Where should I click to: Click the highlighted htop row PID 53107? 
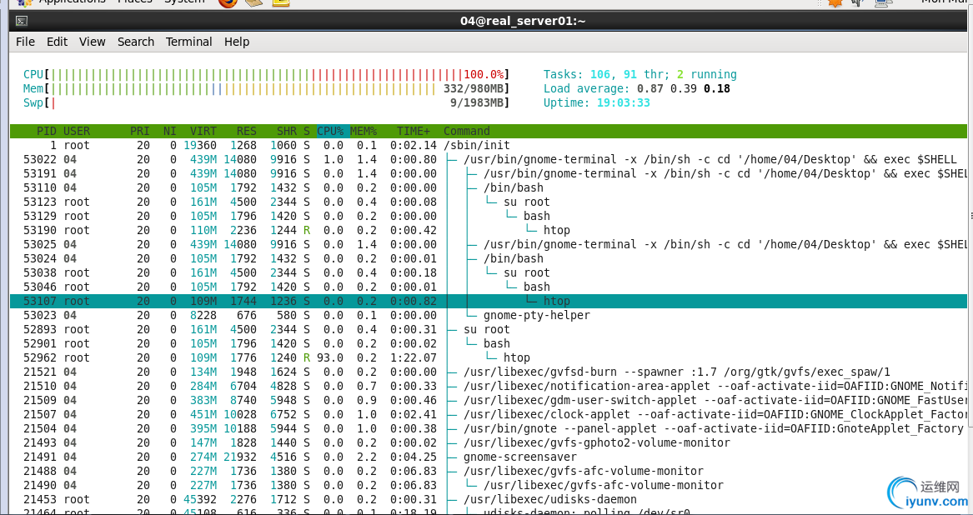(489, 301)
